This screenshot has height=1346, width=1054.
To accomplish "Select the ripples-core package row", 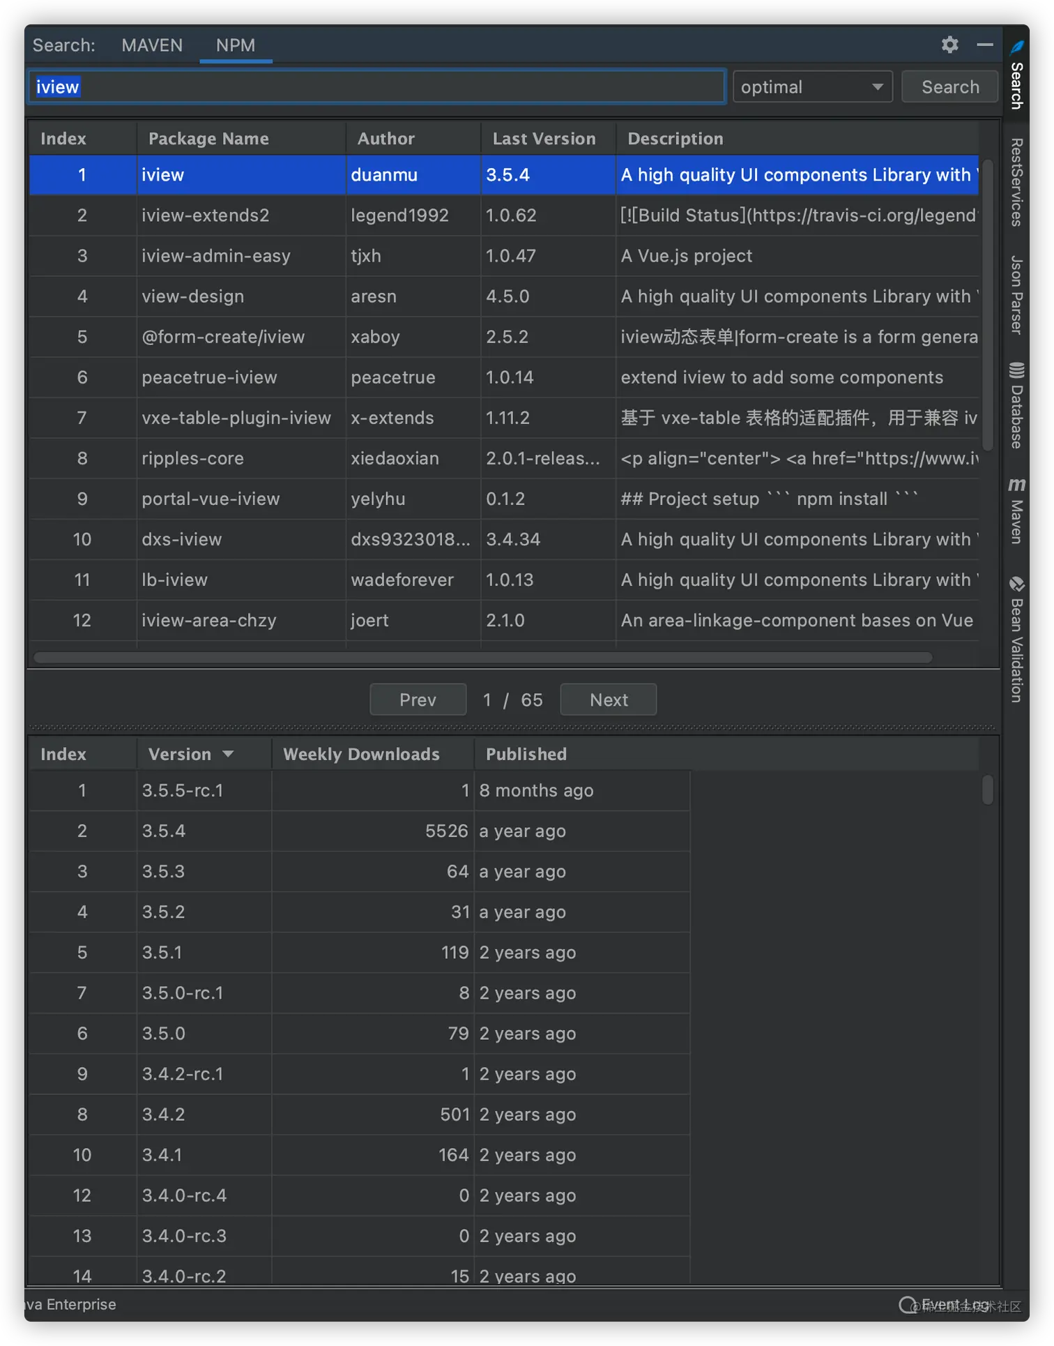I will tap(503, 458).
